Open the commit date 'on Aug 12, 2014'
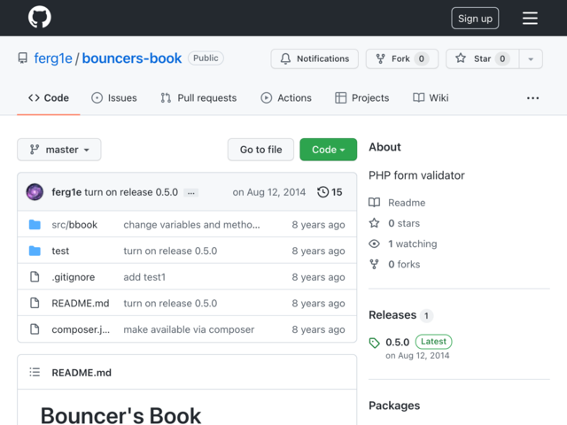The width and height of the screenshot is (567, 425). [x=269, y=192]
